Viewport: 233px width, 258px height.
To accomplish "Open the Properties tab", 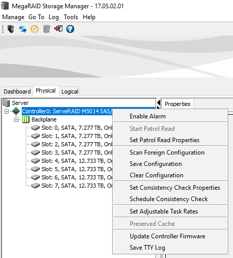I will (177, 104).
